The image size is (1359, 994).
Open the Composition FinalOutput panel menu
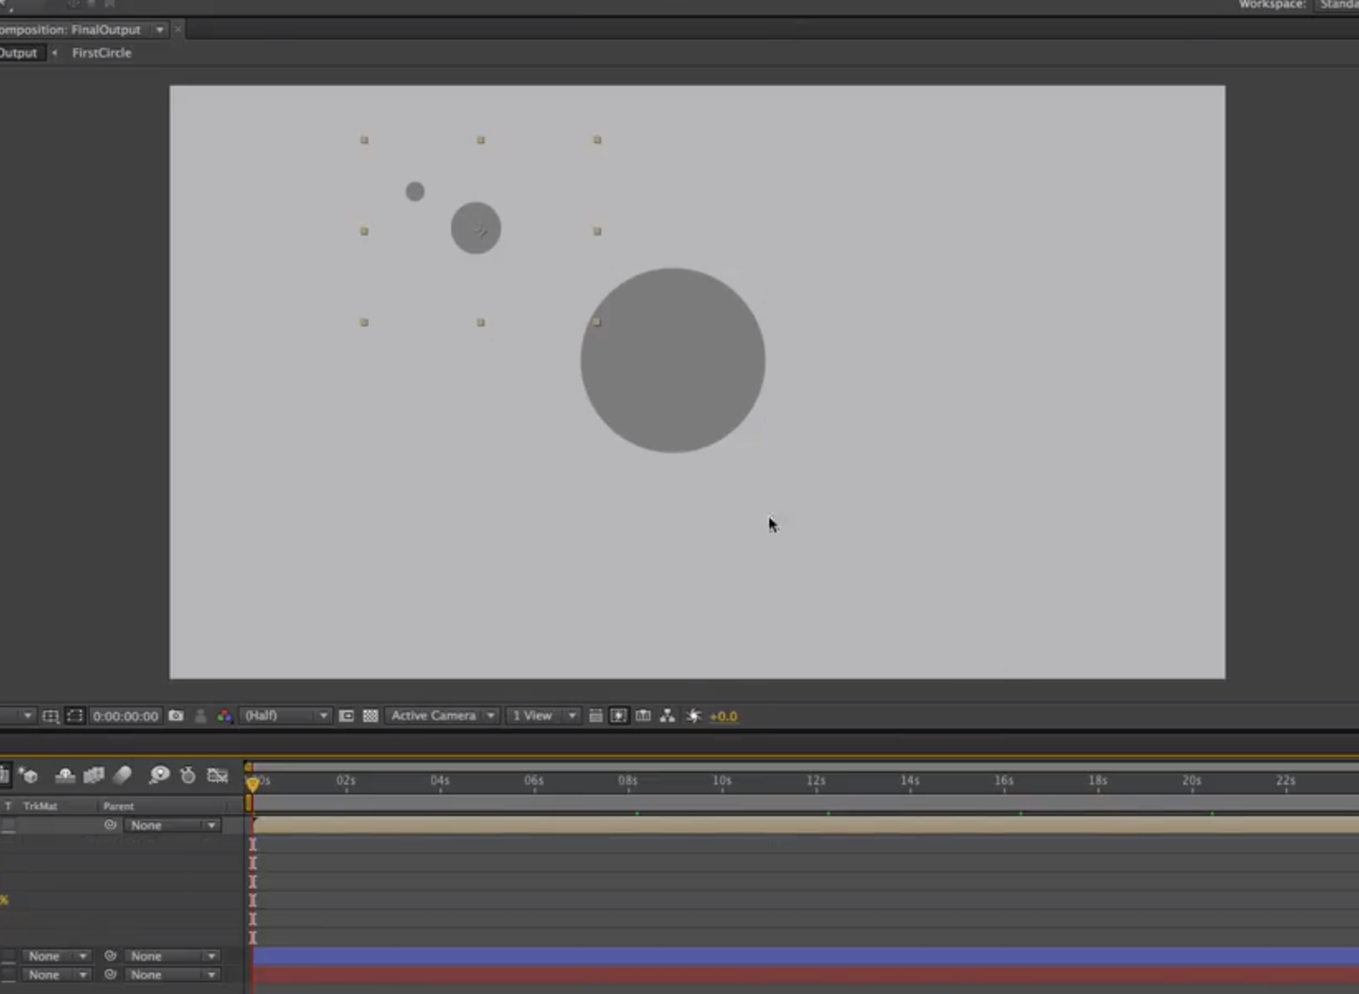coord(159,30)
